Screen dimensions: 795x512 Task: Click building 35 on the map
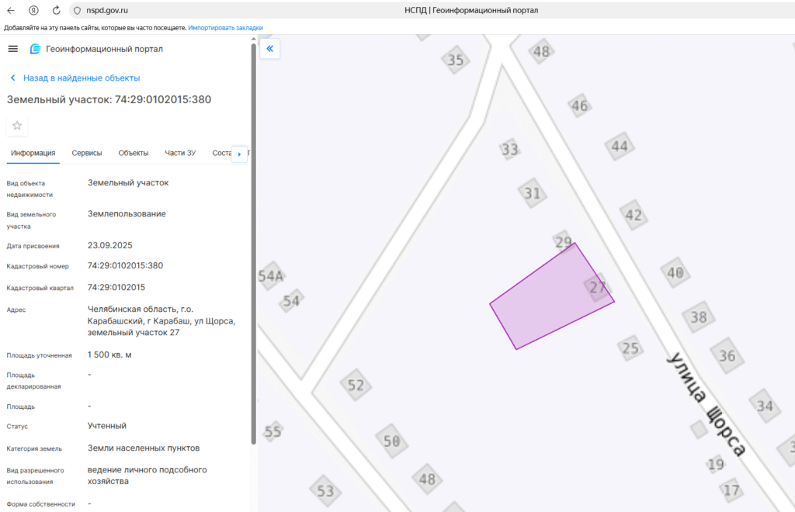[x=455, y=60]
